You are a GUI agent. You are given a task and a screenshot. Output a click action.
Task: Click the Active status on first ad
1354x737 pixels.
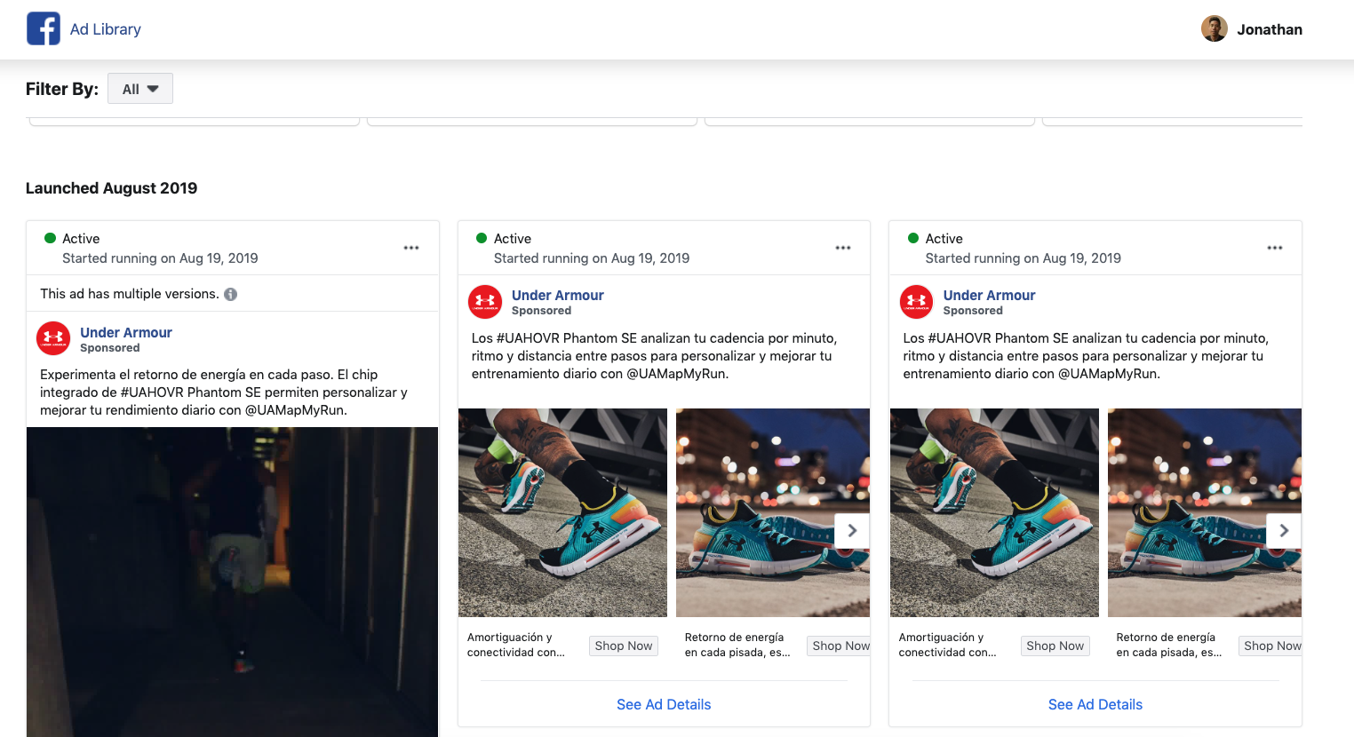coord(81,239)
